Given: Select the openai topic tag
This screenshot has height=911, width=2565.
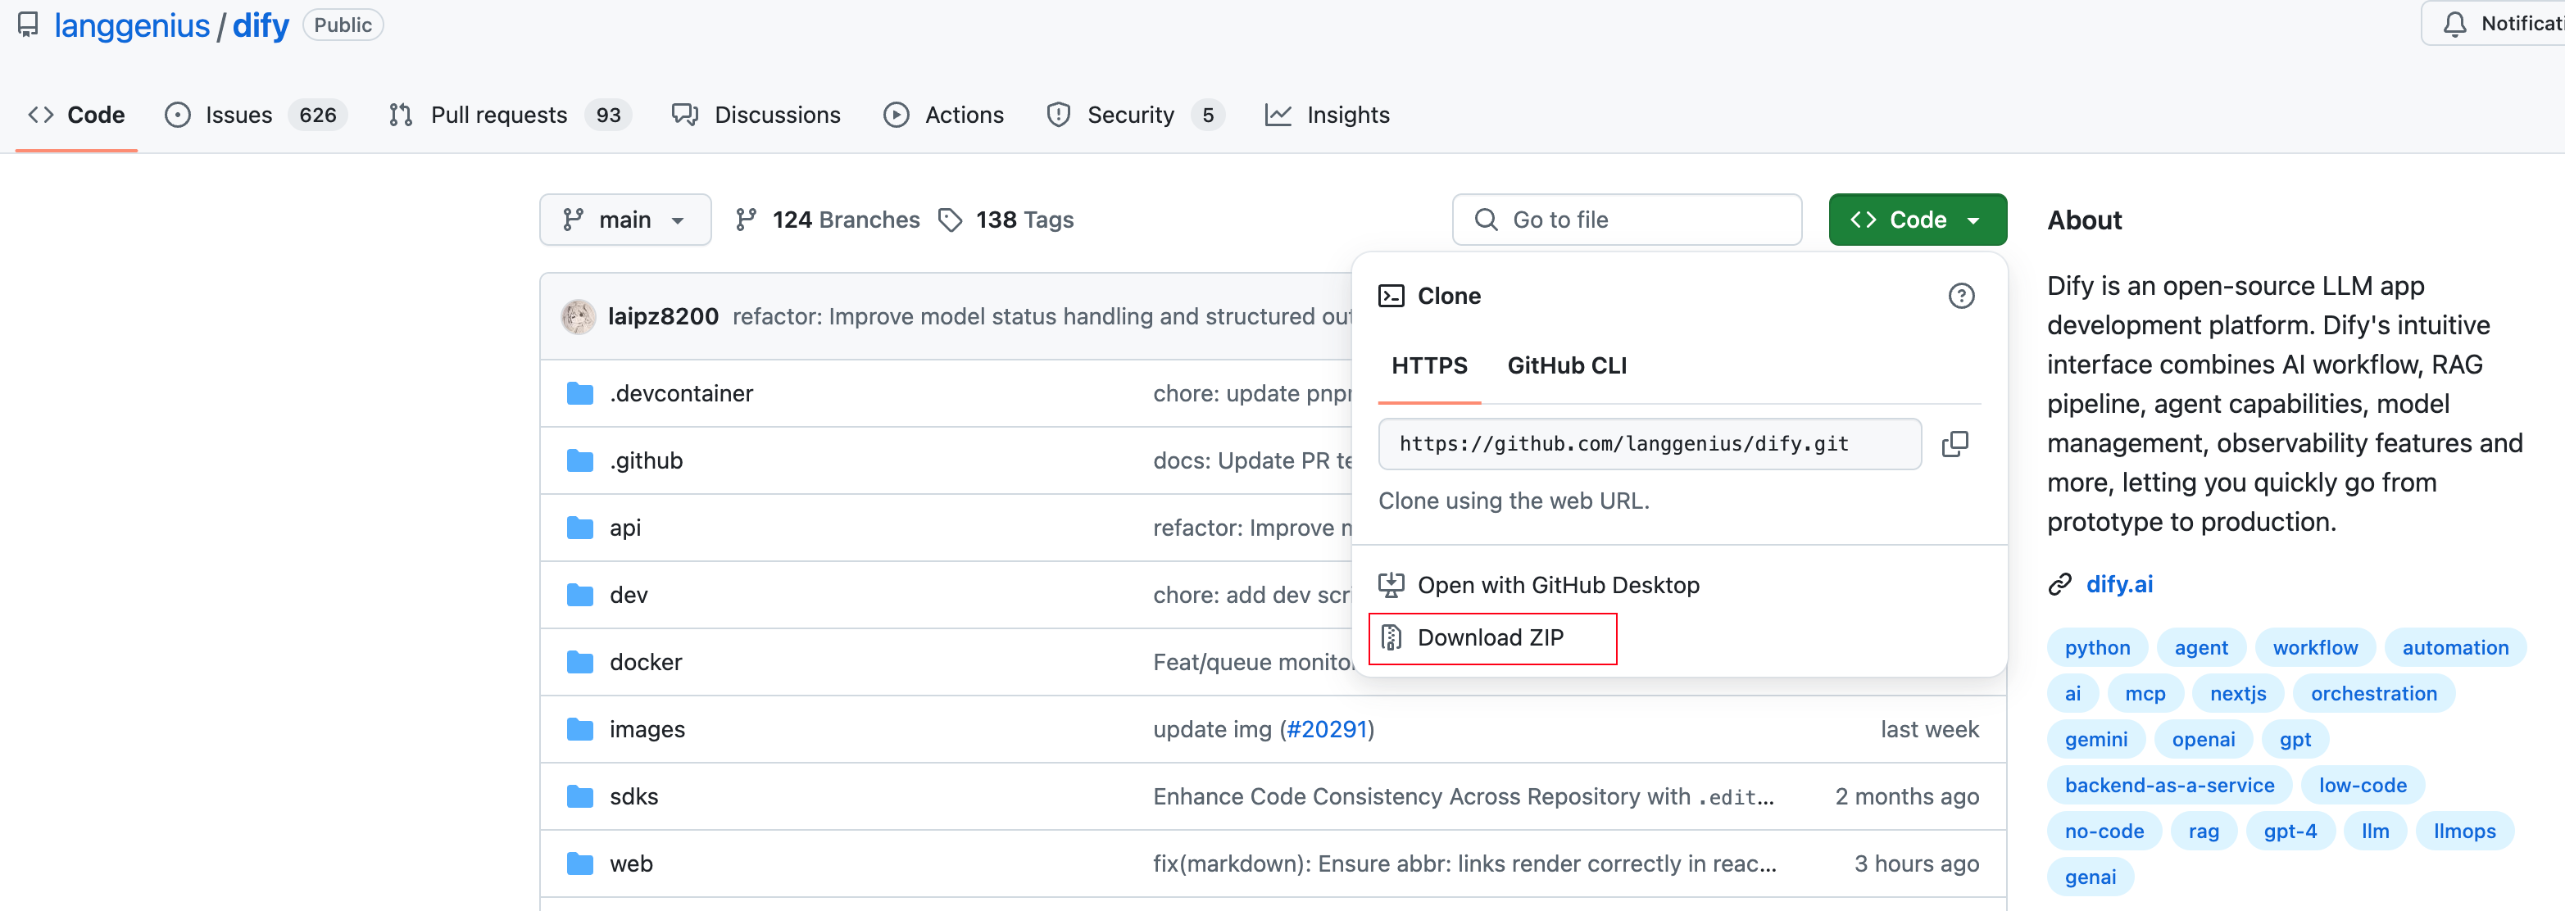Looking at the screenshot, I should [x=2204, y=739].
